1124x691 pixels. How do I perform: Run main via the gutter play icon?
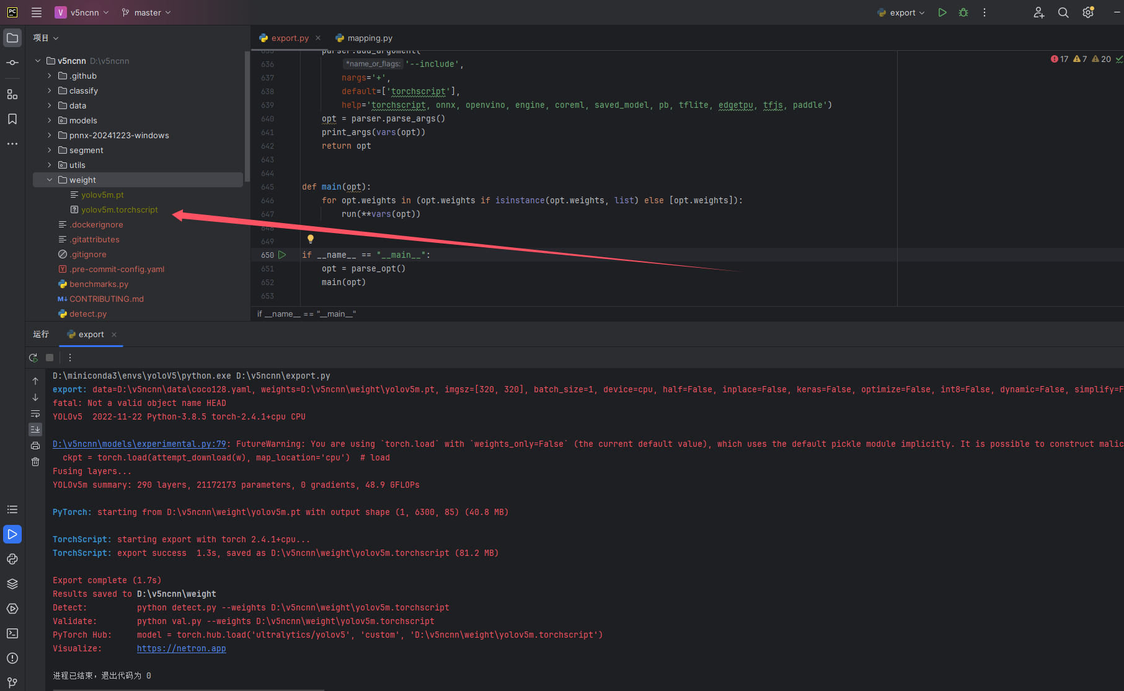[x=282, y=255]
